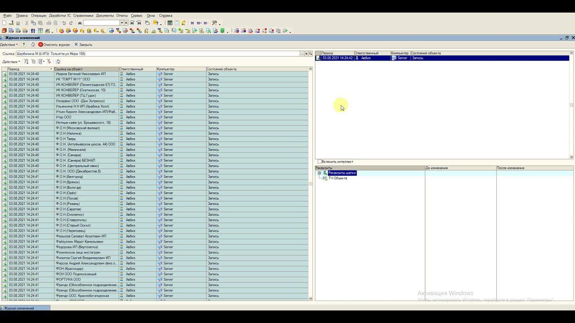Select the row Ф.О.Н.(Старый Оскол)
This screenshot has width=575, height=323.
(155, 225)
